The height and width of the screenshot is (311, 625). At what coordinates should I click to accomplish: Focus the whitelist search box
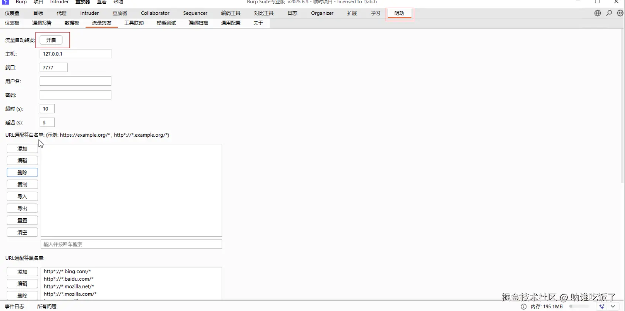[x=131, y=244]
